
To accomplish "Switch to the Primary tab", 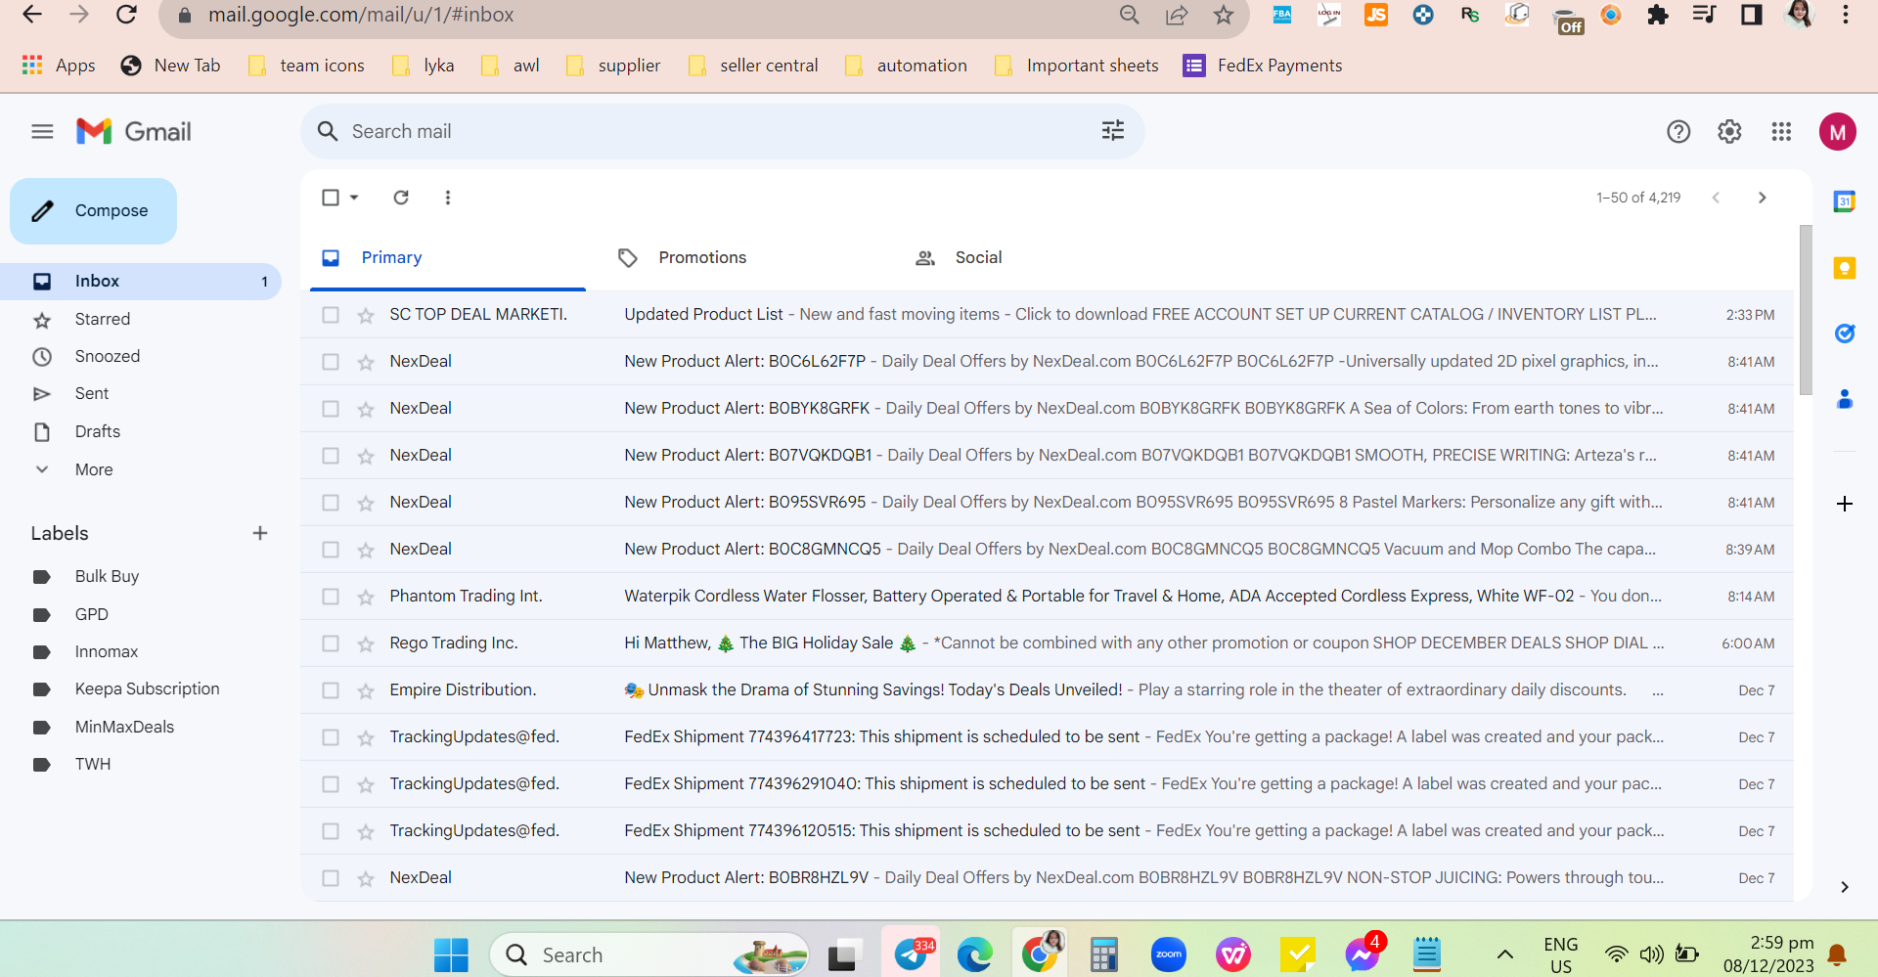I will tap(448, 258).
